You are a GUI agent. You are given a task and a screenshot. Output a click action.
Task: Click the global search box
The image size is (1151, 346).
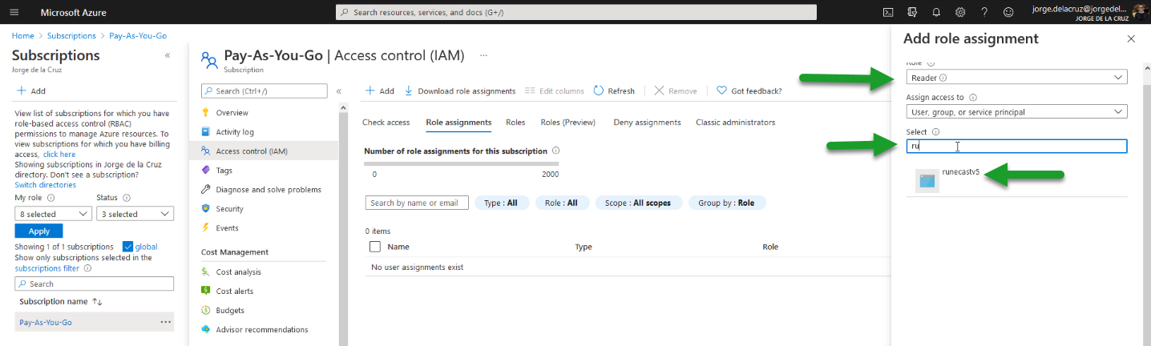coord(575,12)
